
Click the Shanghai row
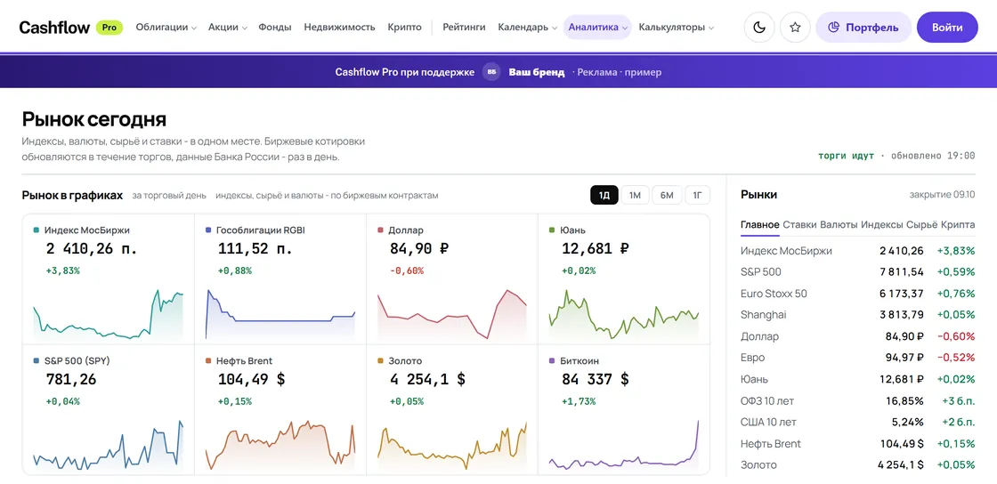(x=858, y=315)
